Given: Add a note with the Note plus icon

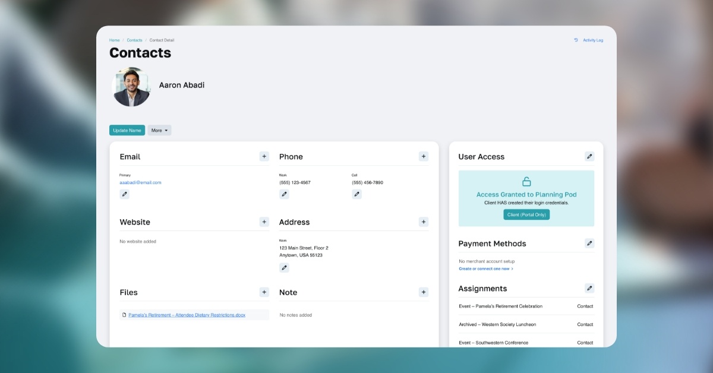Looking at the screenshot, I should (424, 292).
